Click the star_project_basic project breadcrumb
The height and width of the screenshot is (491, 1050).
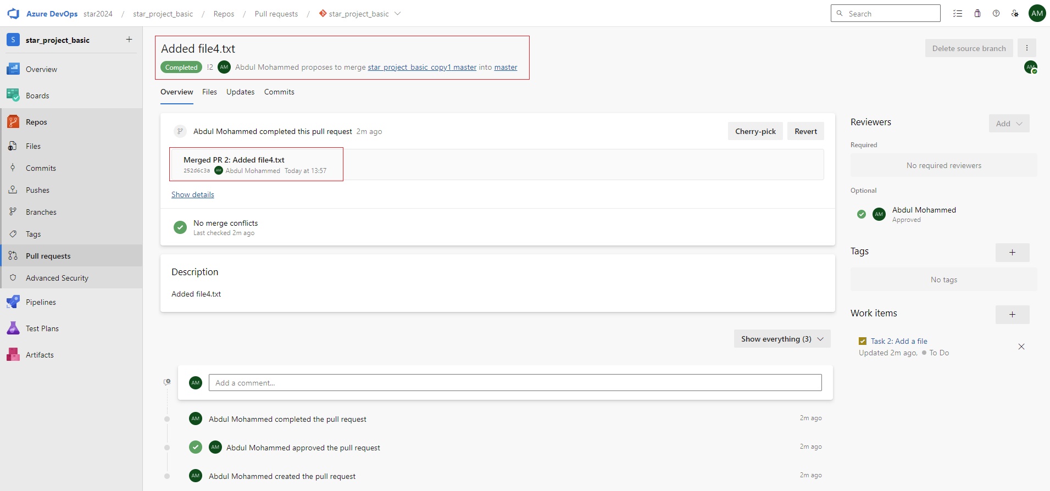click(163, 14)
